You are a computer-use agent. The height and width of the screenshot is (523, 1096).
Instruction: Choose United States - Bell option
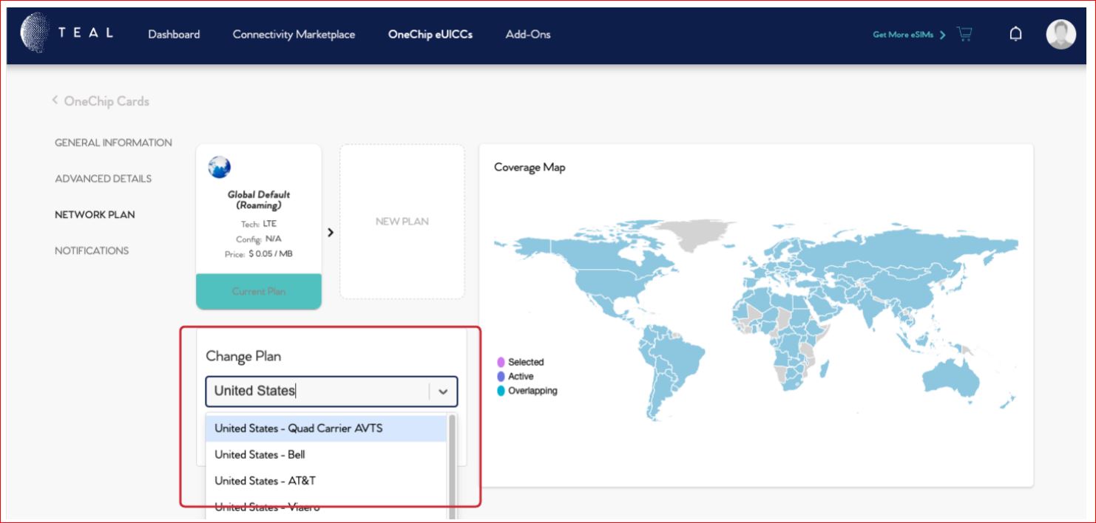click(326, 454)
